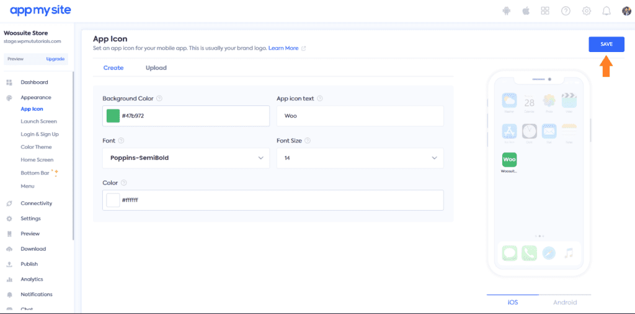Click the Appearance palette icon
This screenshot has height=314, width=635.
tap(9, 98)
